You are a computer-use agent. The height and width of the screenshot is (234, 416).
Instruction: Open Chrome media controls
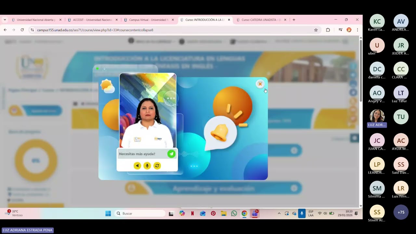pos(340,30)
